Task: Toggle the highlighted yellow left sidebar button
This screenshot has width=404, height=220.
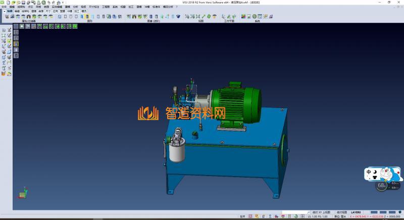Action: pyautogui.click(x=16, y=43)
